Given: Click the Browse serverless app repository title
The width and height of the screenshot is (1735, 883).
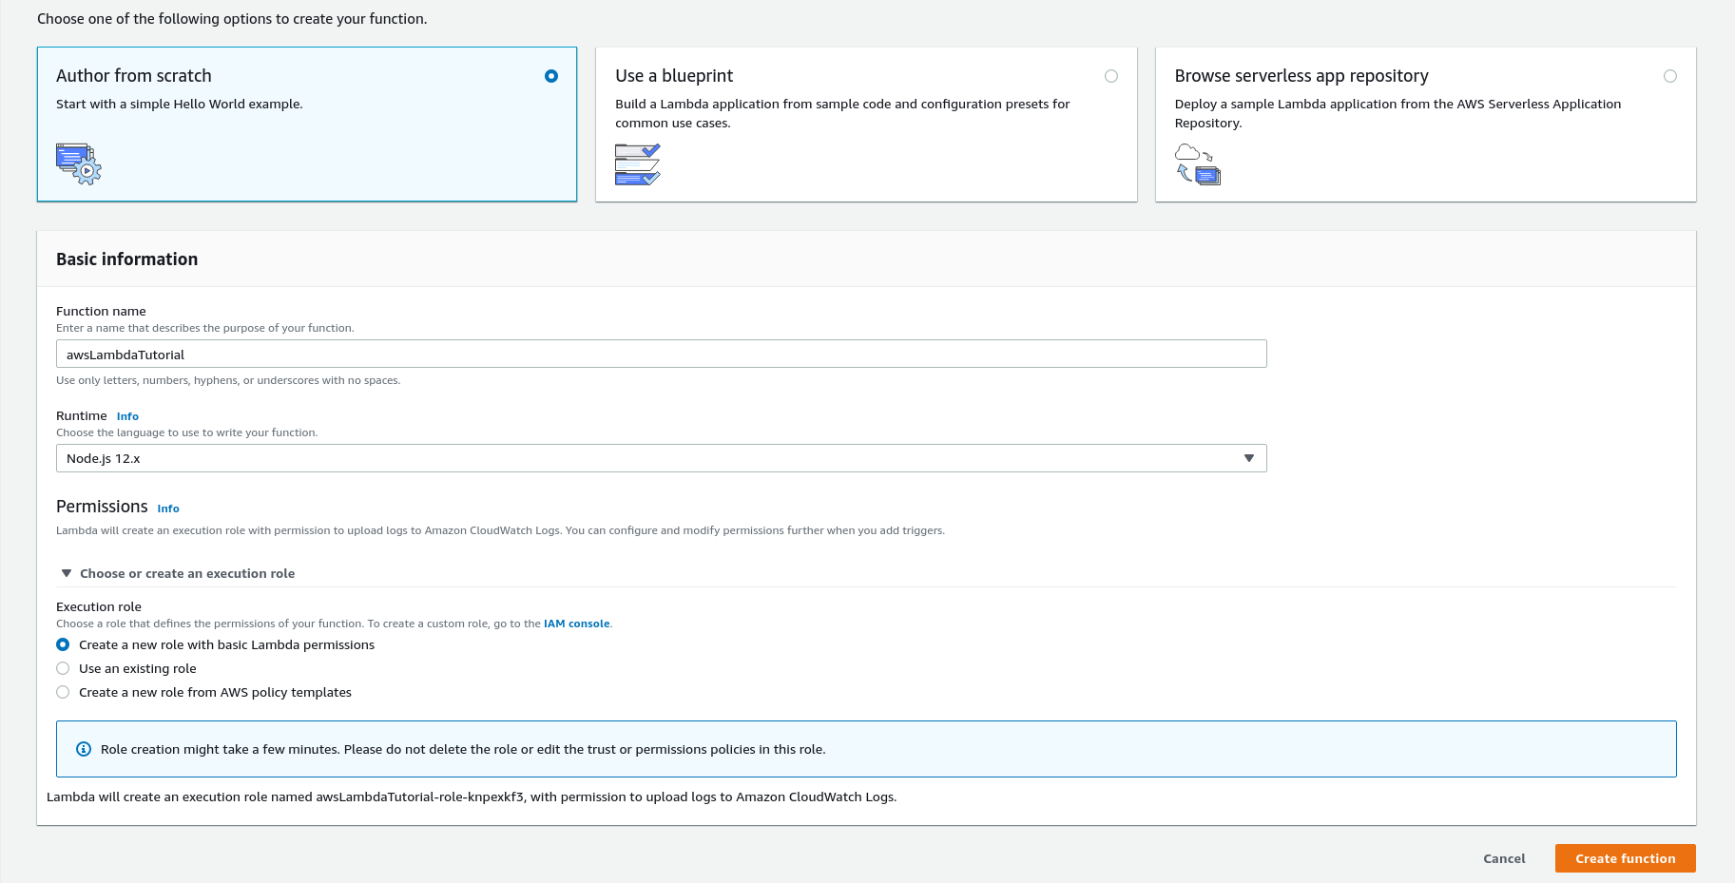Looking at the screenshot, I should click(x=1301, y=76).
